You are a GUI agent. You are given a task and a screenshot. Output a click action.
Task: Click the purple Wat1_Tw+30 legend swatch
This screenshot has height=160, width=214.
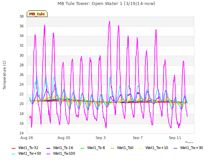click(175, 148)
